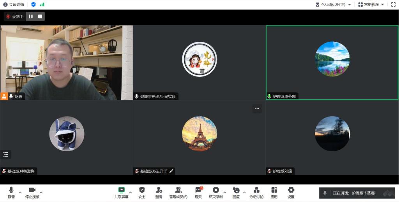The width and height of the screenshot is (399, 202).
Task: Click Share Screen (共享屏幕) button
Action: point(122,190)
